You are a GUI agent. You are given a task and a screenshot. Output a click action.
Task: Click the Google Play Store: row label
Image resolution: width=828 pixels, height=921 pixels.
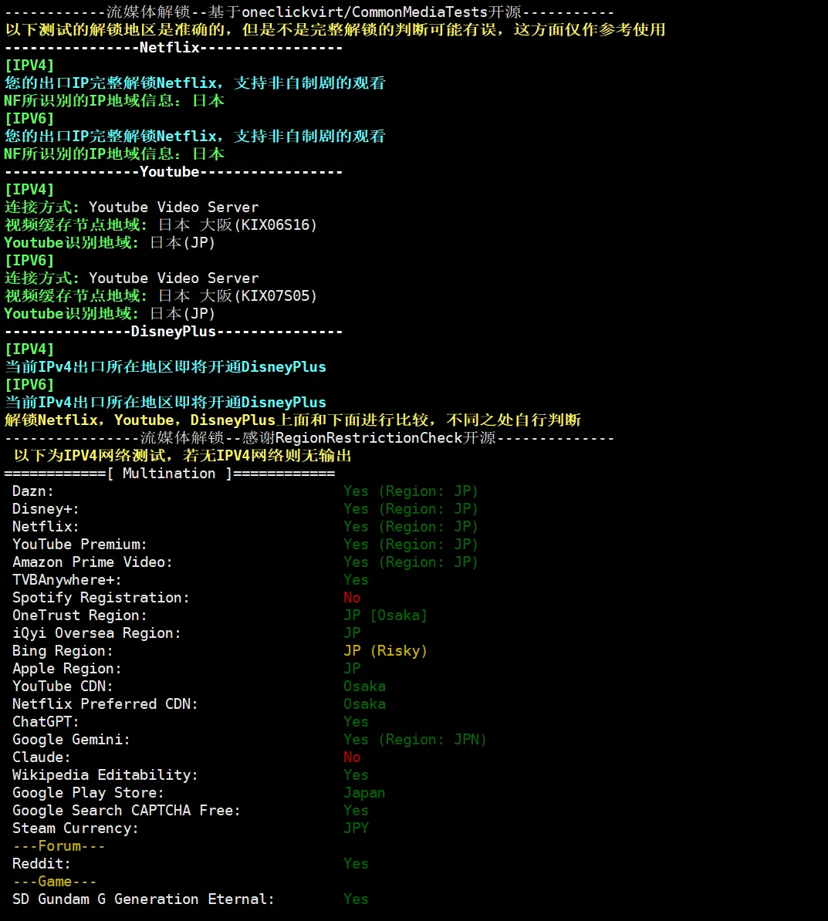point(88,793)
